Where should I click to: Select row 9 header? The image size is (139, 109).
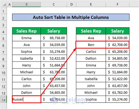3,65
